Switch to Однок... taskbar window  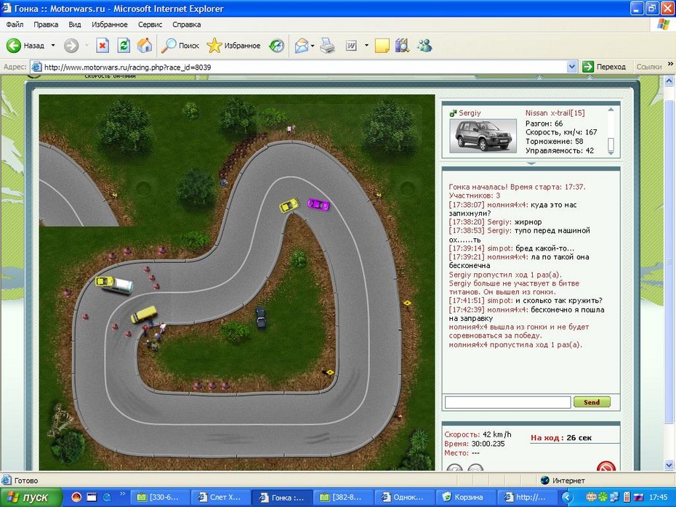(404, 497)
